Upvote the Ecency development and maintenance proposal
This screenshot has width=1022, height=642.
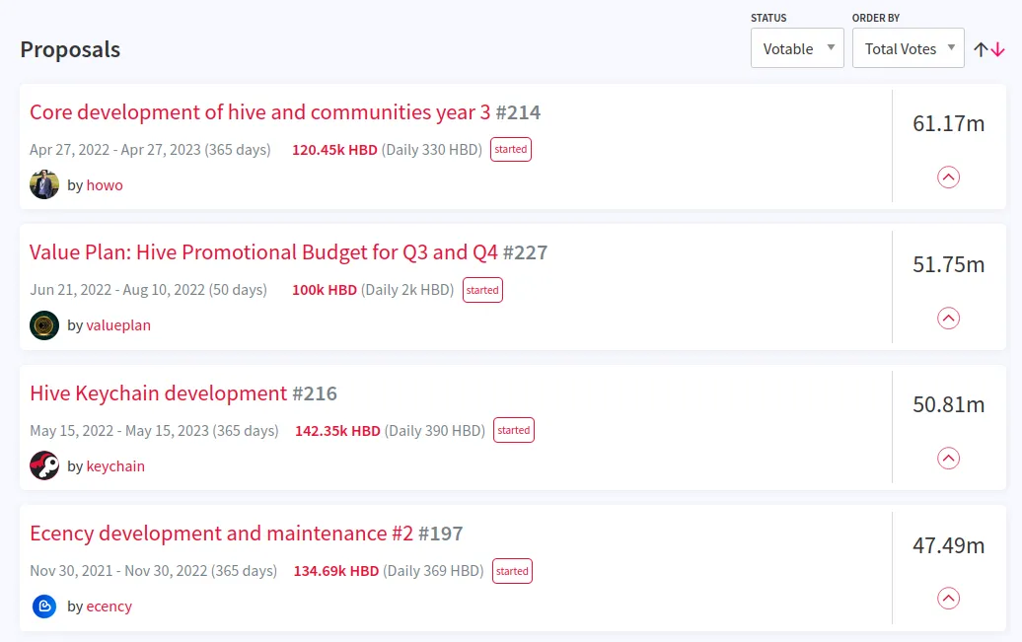(948, 599)
